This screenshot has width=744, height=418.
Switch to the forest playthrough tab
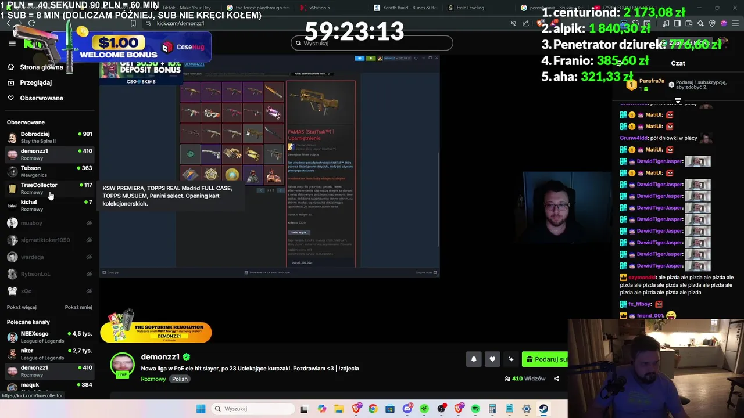[258, 8]
